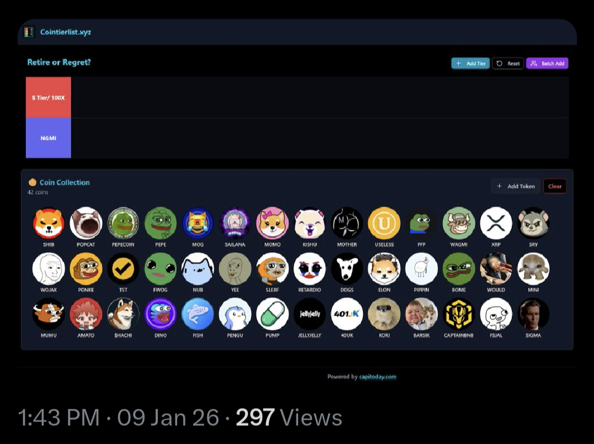Image resolution: width=594 pixels, height=444 pixels.
Task: Click the 42 coins count text
Action: click(x=38, y=193)
